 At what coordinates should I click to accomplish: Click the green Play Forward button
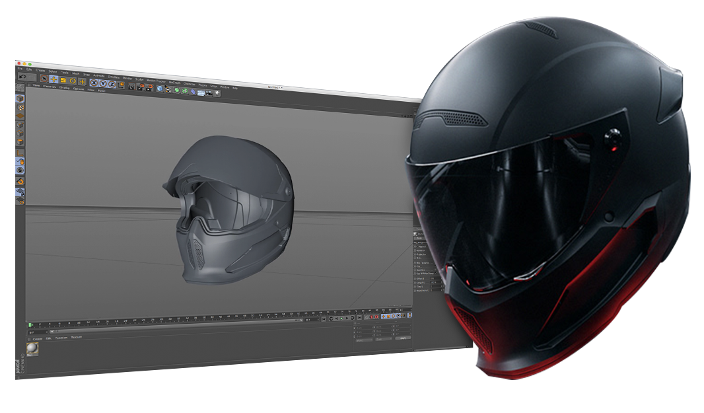point(341,319)
